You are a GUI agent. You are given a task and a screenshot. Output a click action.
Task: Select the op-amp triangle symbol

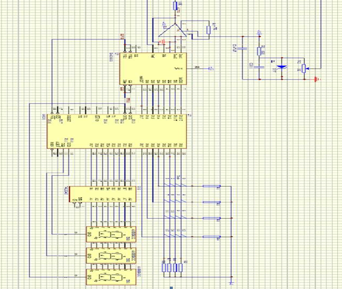(172, 30)
